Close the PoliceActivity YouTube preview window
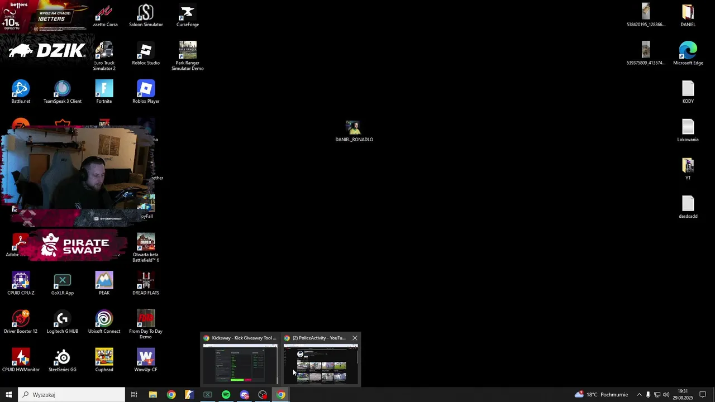Image resolution: width=715 pixels, height=402 pixels. (x=355, y=338)
